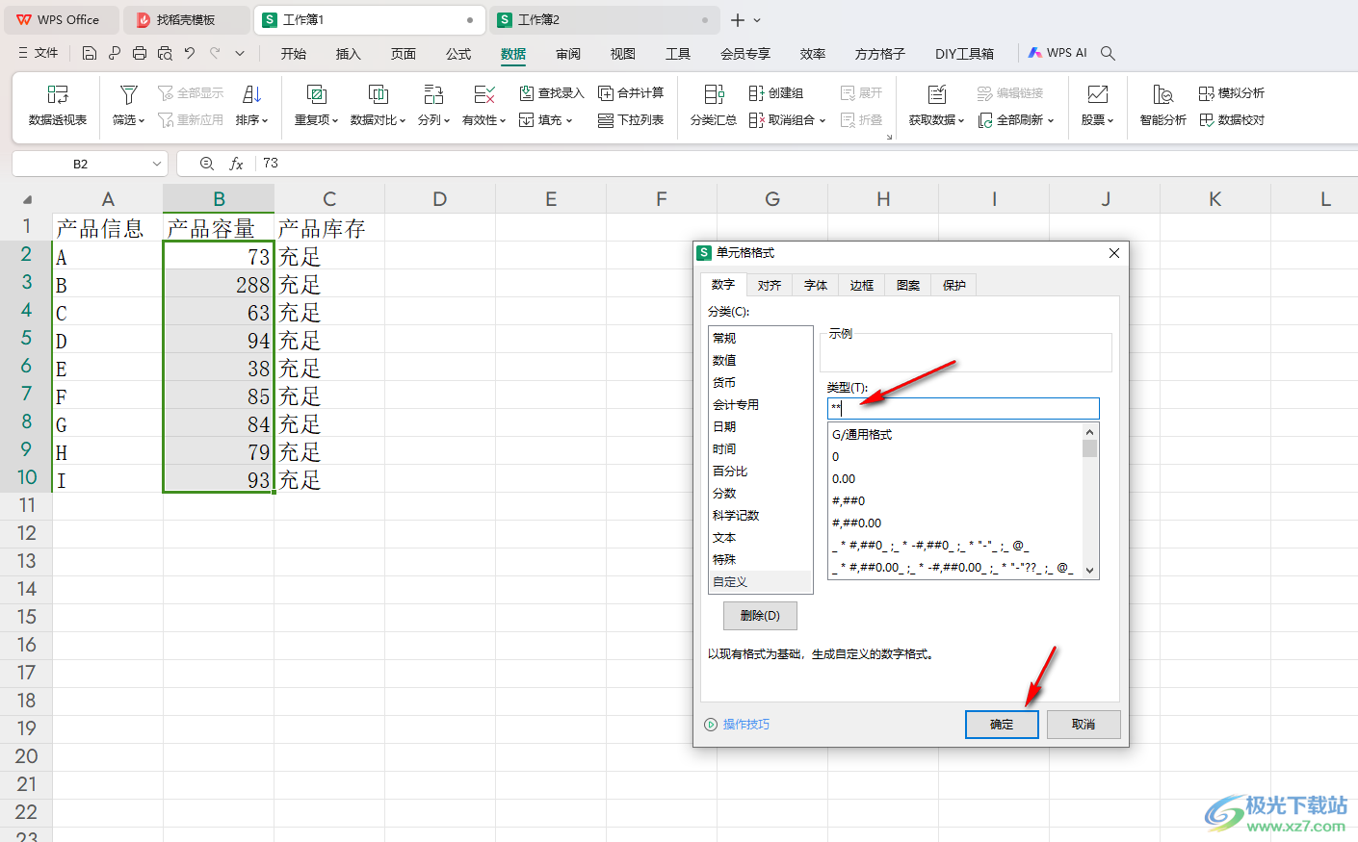This screenshot has width=1358, height=842.
Task: Close the 单元格格式 dialog
Action: point(1114,253)
